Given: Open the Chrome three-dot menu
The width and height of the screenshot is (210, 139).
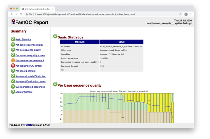Looking at the screenshot, I should tap(191, 14).
